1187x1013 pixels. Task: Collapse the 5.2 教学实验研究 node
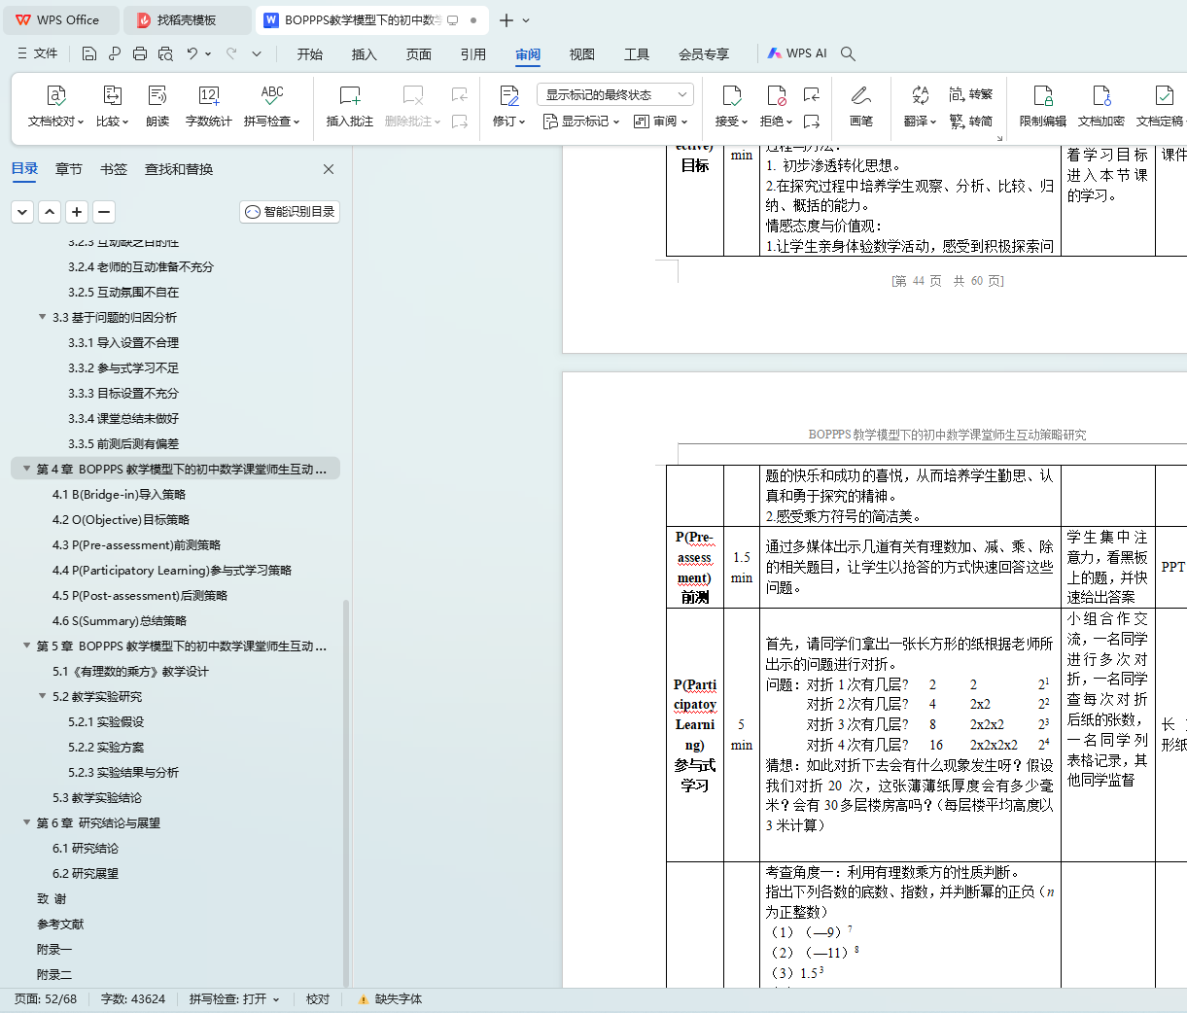tap(43, 696)
